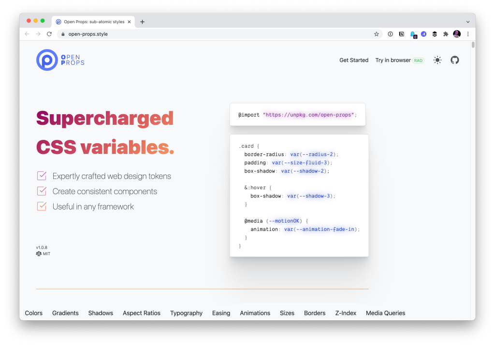Jump to the Colors section

pos(34,313)
